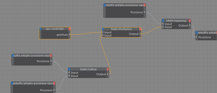Click second Input port of Math:Moltiplica

[103, 35]
